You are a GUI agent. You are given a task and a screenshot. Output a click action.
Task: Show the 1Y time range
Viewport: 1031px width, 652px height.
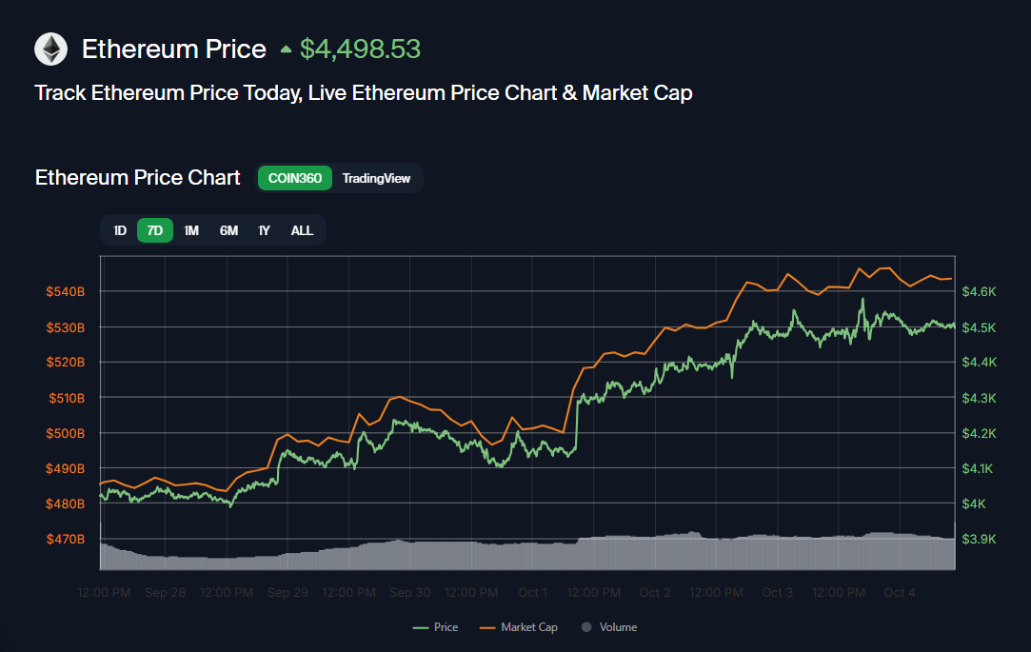pos(265,230)
